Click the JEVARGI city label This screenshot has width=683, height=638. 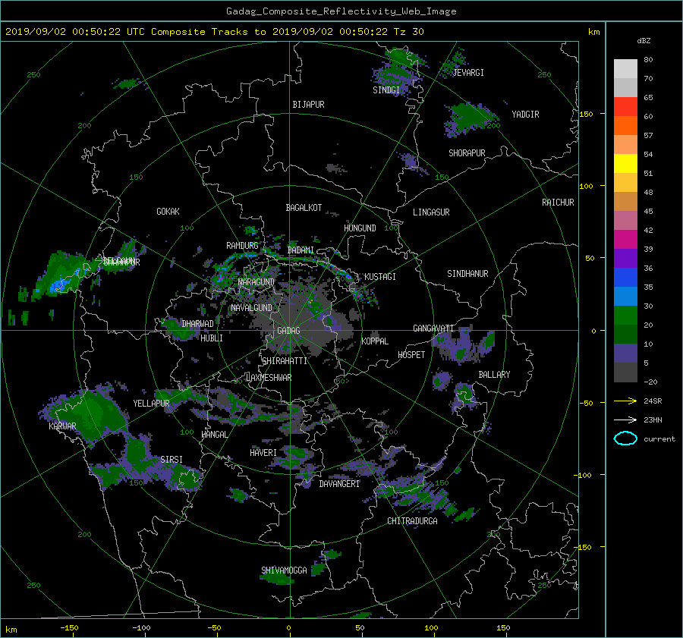468,73
